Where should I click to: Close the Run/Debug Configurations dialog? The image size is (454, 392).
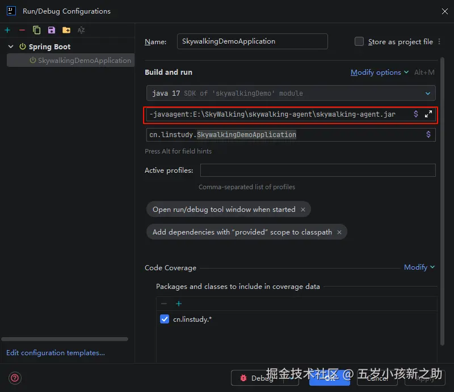click(445, 11)
